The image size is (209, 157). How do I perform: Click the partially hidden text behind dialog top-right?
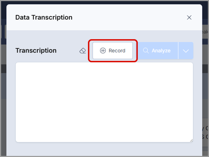(x=205, y=32)
